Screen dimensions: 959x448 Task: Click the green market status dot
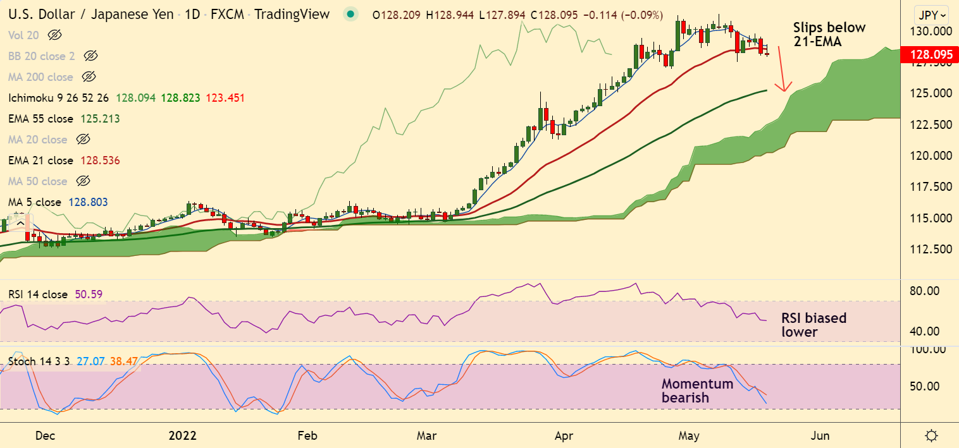(350, 15)
